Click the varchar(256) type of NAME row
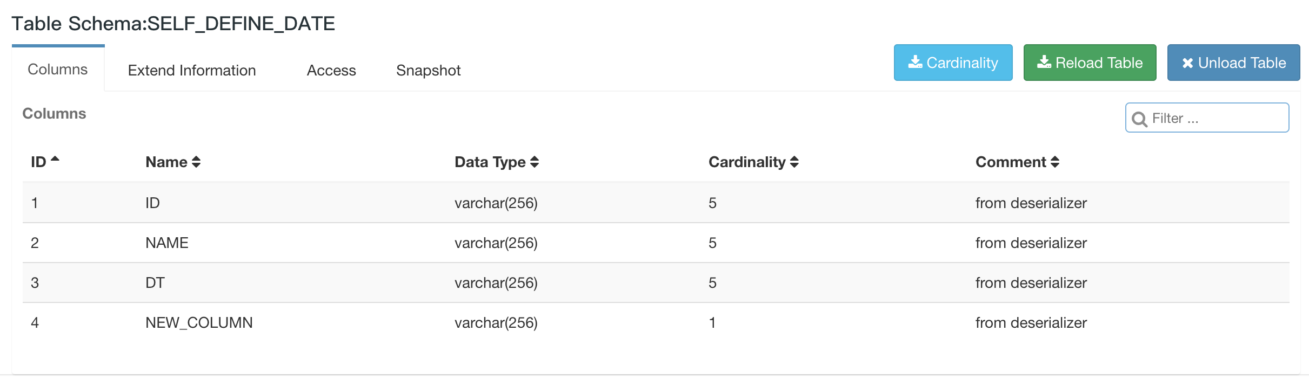The image size is (1309, 386). tap(496, 243)
